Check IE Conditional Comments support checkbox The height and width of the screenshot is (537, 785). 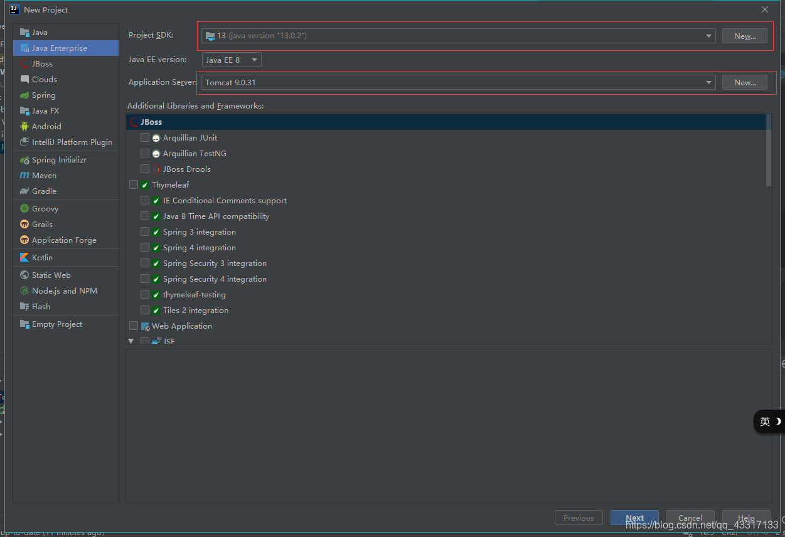145,200
